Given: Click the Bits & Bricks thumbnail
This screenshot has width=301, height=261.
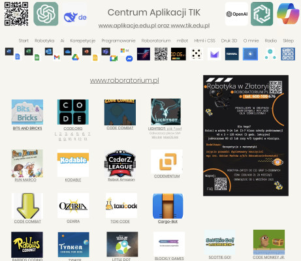Looking at the screenshot, I should pyautogui.click(x=27, y=112).
